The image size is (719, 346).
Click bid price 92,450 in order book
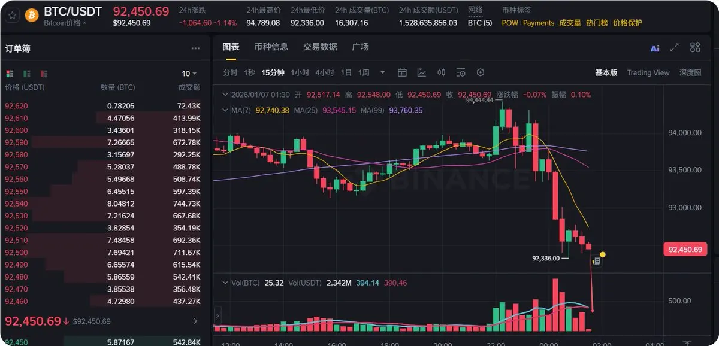click(16, 342)
